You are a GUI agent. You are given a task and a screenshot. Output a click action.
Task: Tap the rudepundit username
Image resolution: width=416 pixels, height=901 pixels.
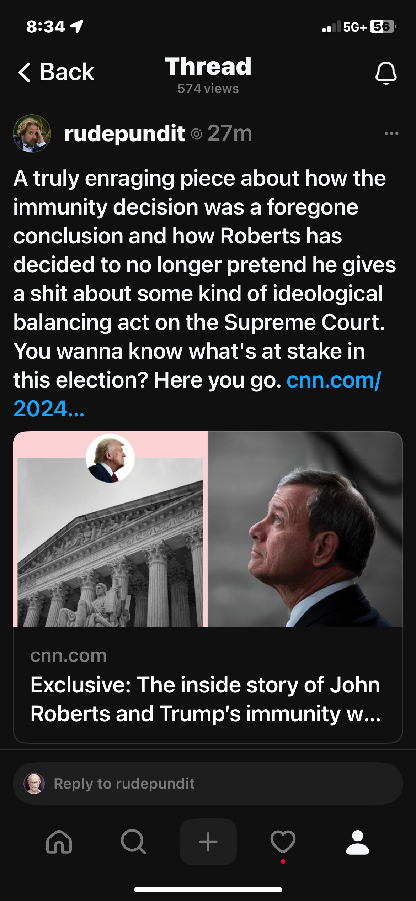tap(124, 133)
